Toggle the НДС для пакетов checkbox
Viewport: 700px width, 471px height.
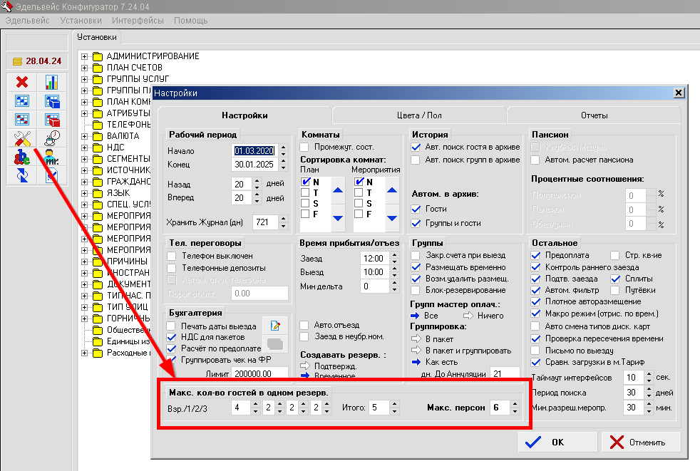(x=172, y=337)
